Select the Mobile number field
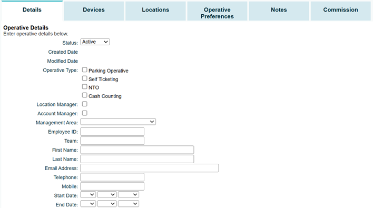This screenshot has height=208, width=373. click(x=112, y=186)
